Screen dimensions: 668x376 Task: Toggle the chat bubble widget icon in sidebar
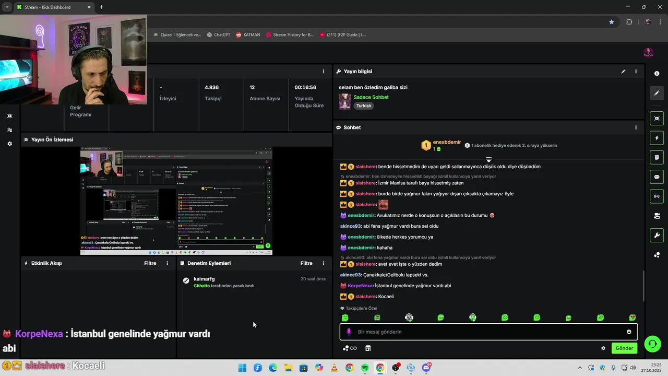tap(657, 177)
